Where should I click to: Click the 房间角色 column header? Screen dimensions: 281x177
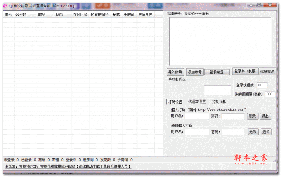click(145, 14)
